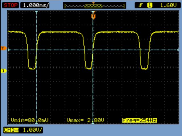Click the rising edge trigger slope icon
The height and width of the screenshot is (136, 182).
pos(141,5)
